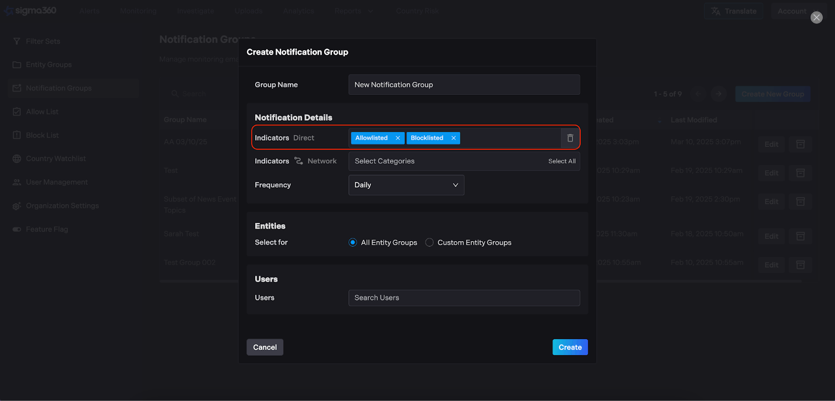The width and height of the screenshot is (835, 401).
Task: Open the Frequency dropdown showing Daily
Action: coord(406,185)
